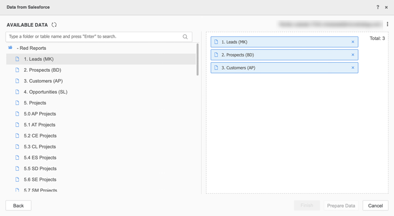
Task: Click the search magnifier icon
Action: 186,37
